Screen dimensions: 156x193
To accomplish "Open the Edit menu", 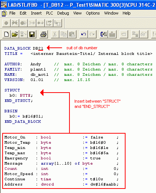I will tap(23, 13).
